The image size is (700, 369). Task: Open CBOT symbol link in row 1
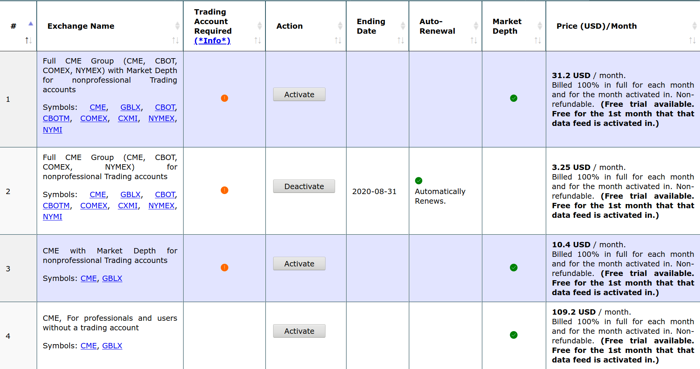pos(165,108)
